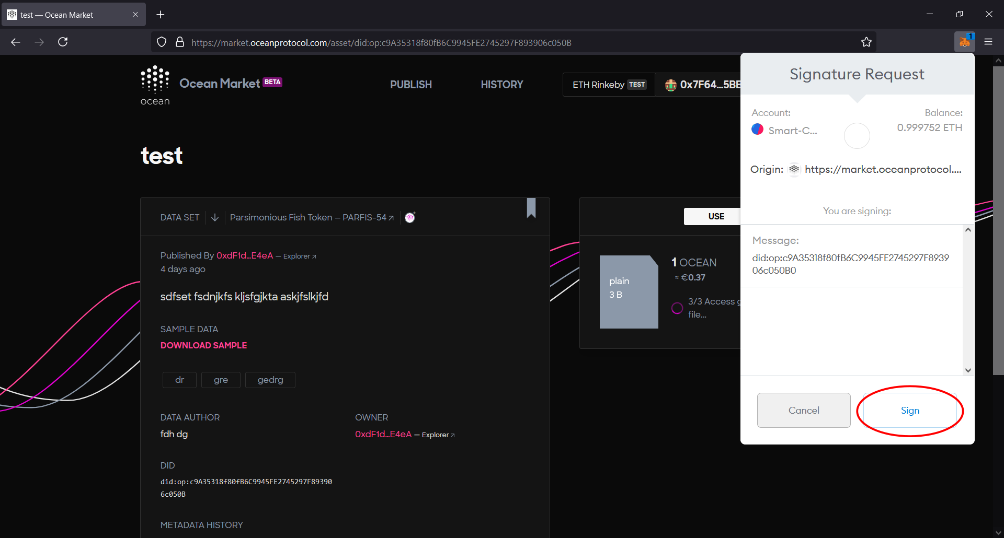Image resolution: width=1004 pixels, height=538 pixels.
Task: Select the 'gedrg' tag
Action: (270, 380)
